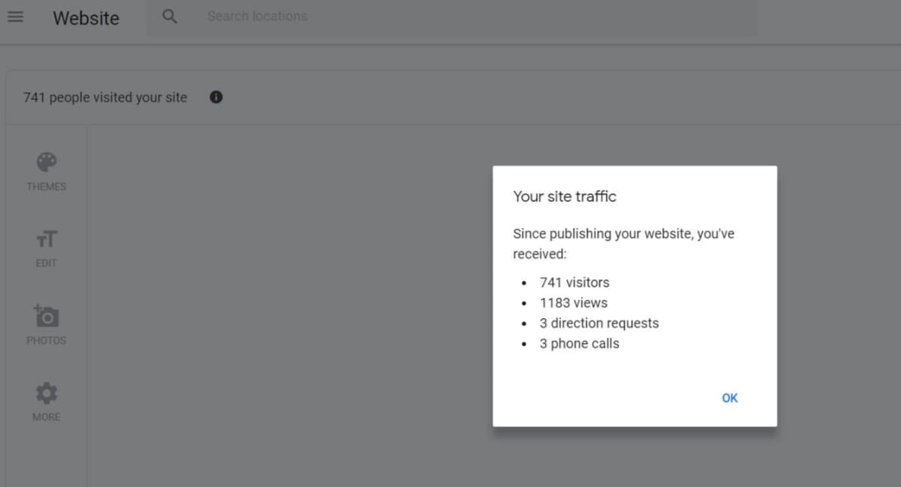The image size is (901, 487).
Task: Open the Themes panel via palette icon
Action: pos(46,161)
